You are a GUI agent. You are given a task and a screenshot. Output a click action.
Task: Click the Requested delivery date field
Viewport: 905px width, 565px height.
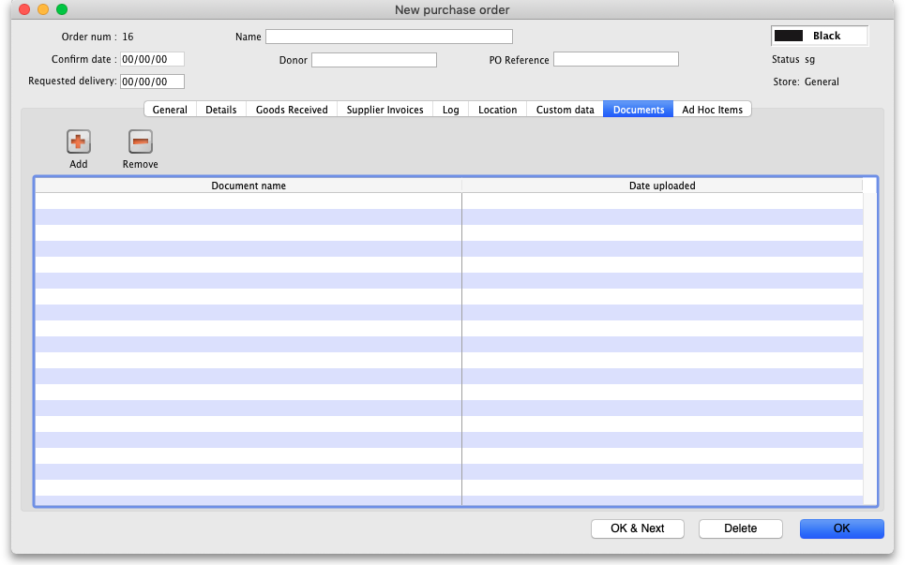coord(152,82)
